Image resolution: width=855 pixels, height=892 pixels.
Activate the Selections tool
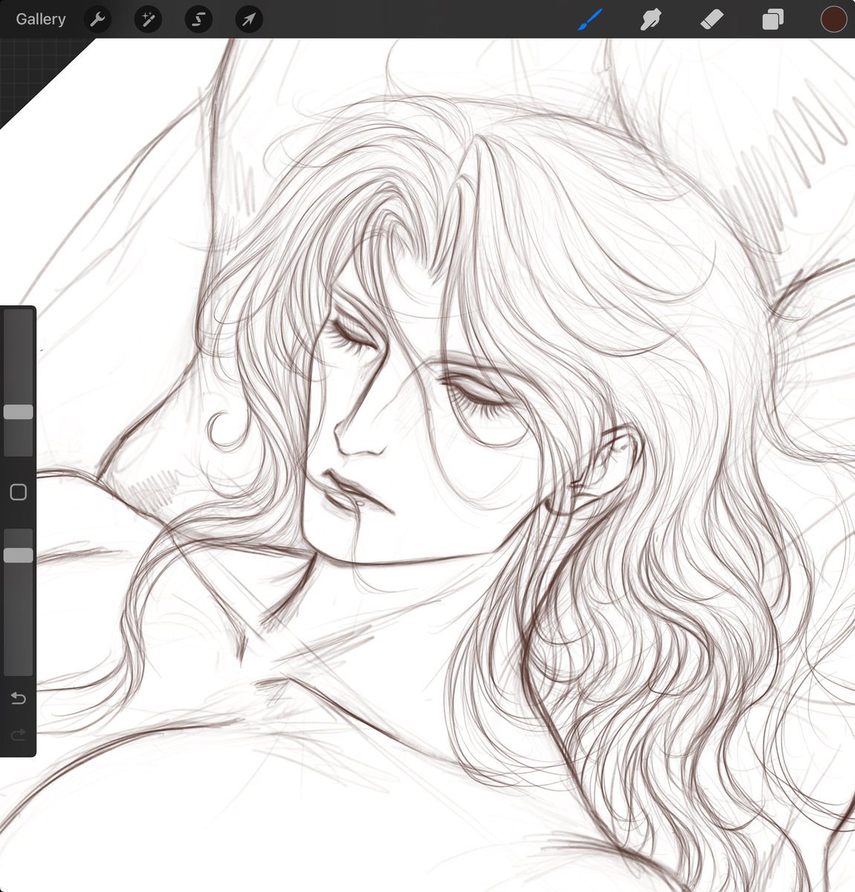pos(198,19)
